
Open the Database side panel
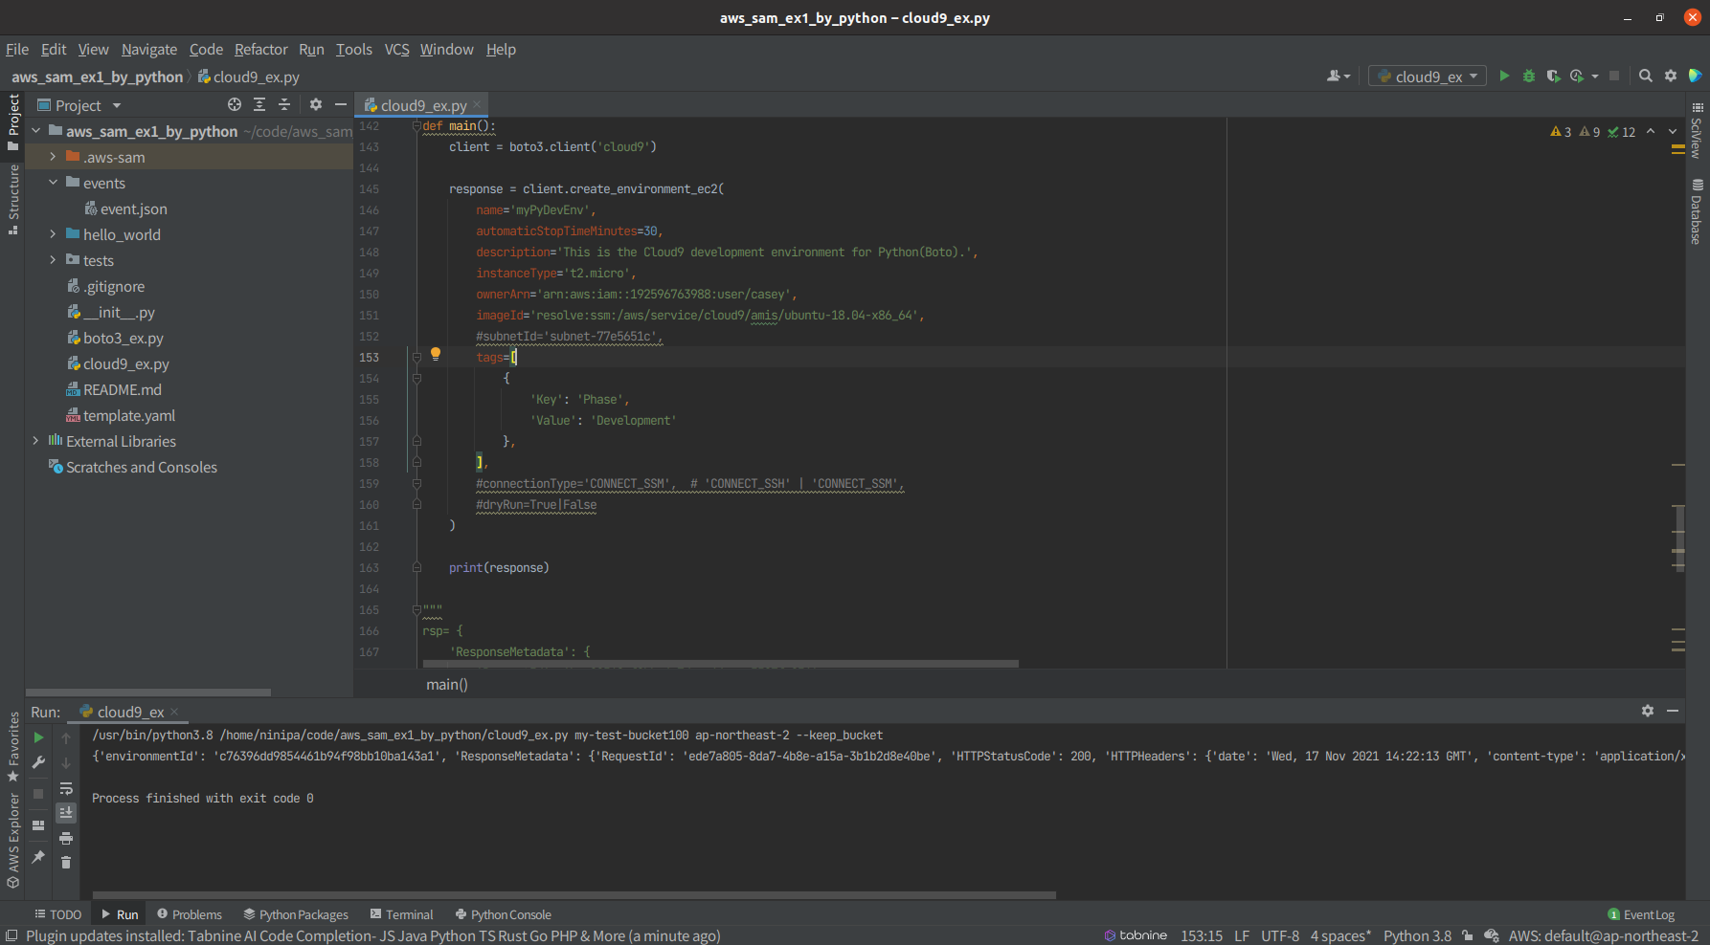(1698, 211)
